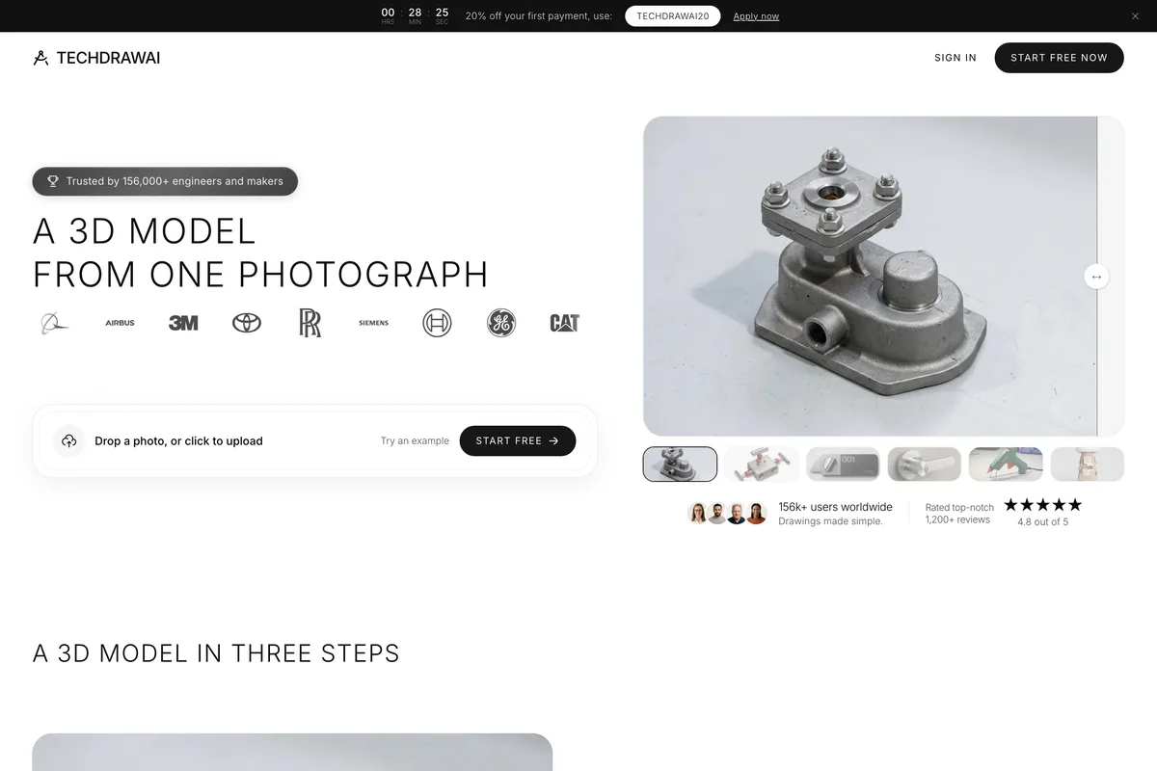Follow the Apply now link
The height and width of the screenshot is (771, 1157).
tap(756, 16)
